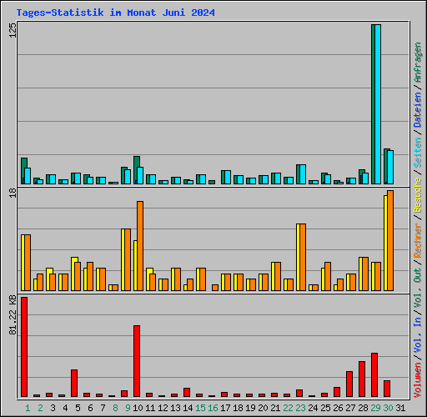
Task: Select day label 22 on the x-axis
Action: pos(288,408)
